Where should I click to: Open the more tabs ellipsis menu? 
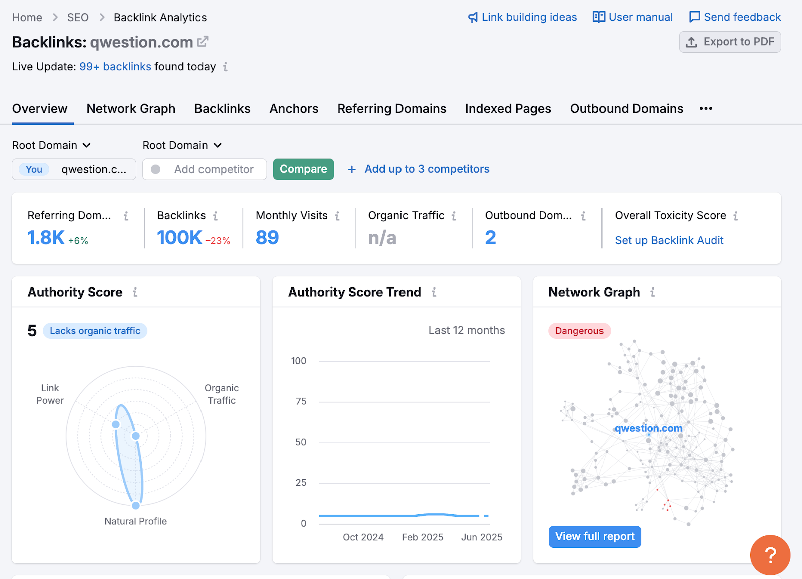tap(706, 109)
